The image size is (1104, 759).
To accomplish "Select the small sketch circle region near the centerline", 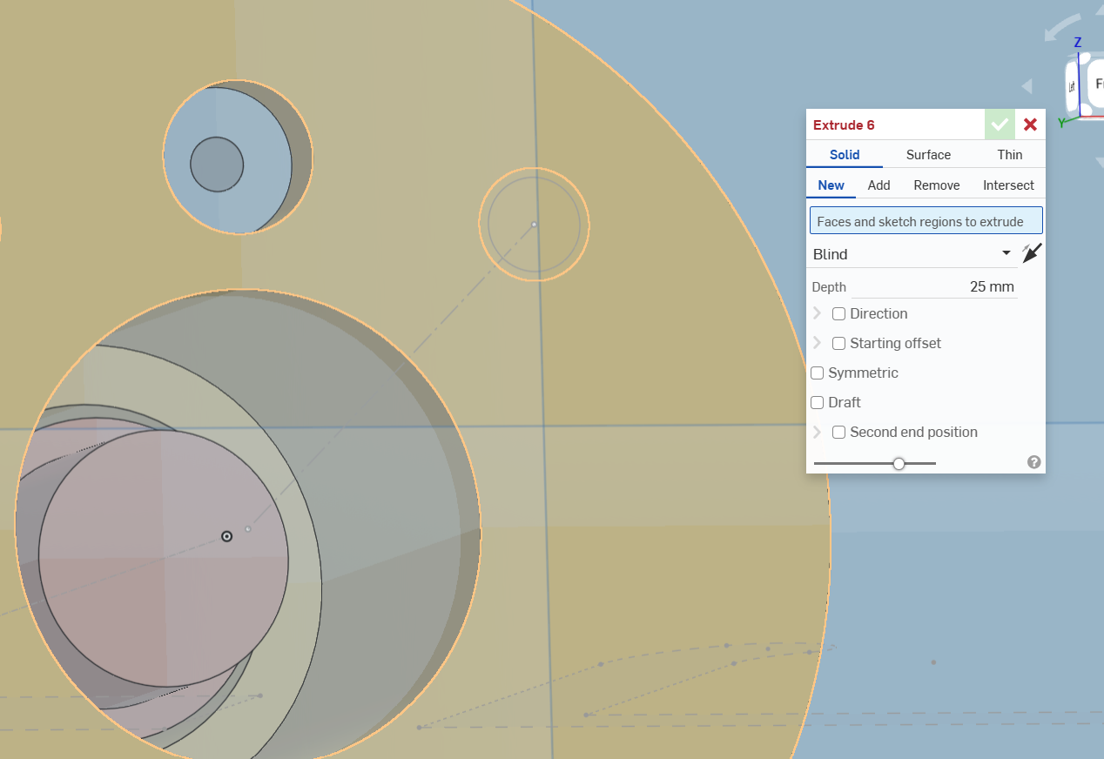I will (x=534, y=225).
